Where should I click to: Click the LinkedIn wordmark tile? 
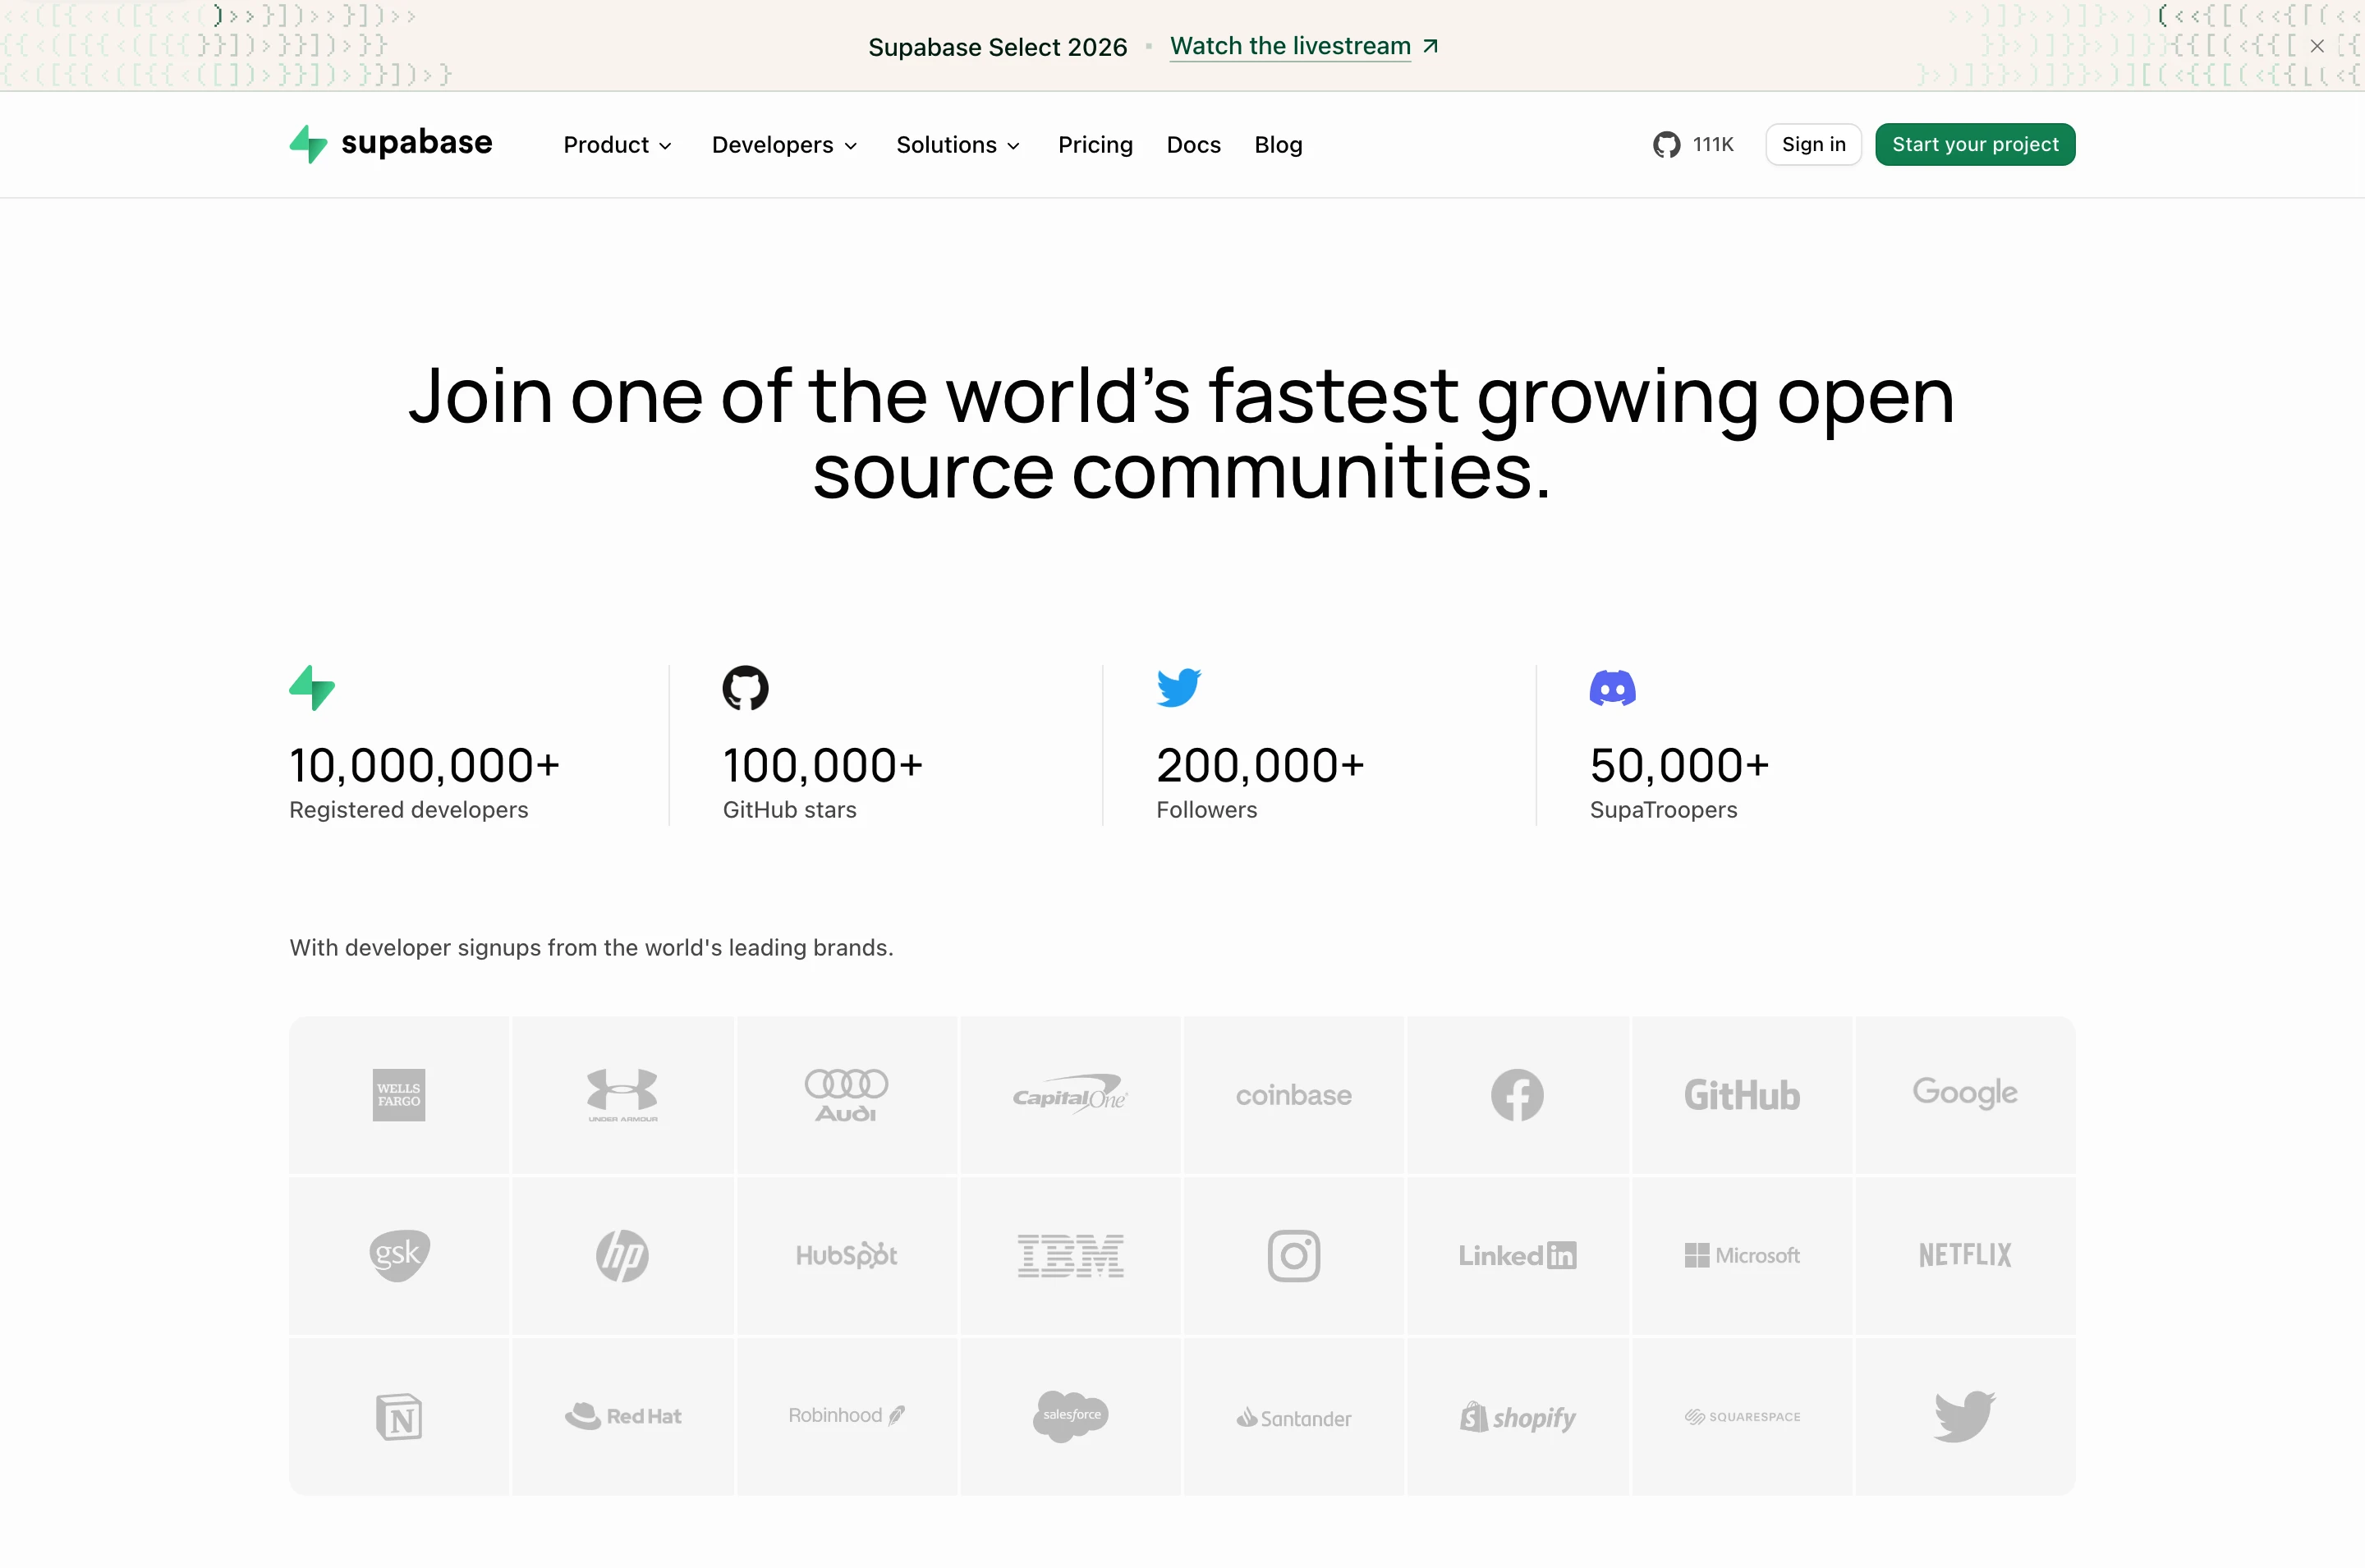[x=1517, y=1255]
